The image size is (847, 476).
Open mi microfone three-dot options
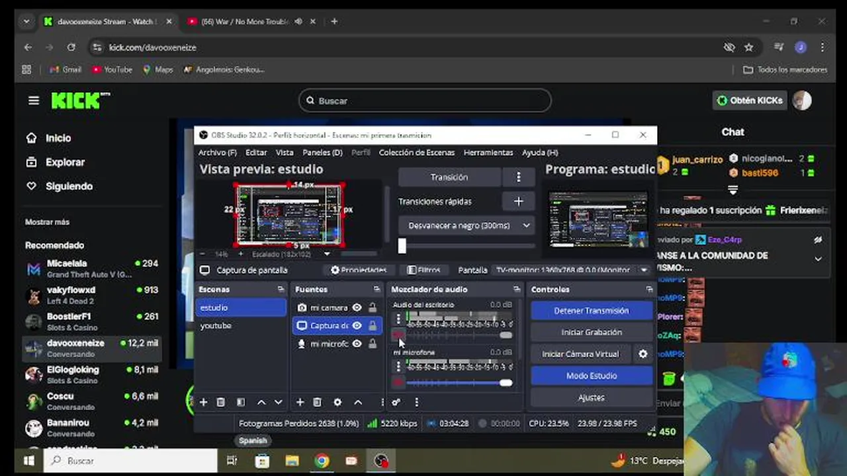[398, 366]
